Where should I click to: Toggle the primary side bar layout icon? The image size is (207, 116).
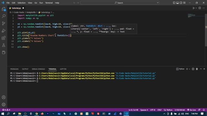point(174,3)
